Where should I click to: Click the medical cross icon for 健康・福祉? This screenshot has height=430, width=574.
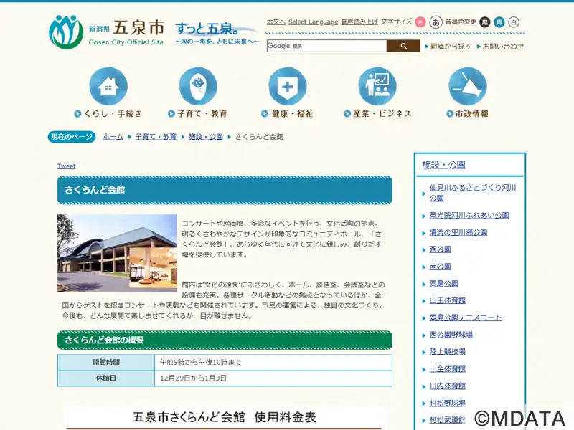click(288, 86)
